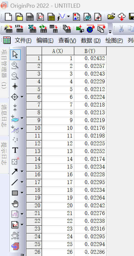
Task: Click the toolbar overflow arrow
Action: click(110, 32)
